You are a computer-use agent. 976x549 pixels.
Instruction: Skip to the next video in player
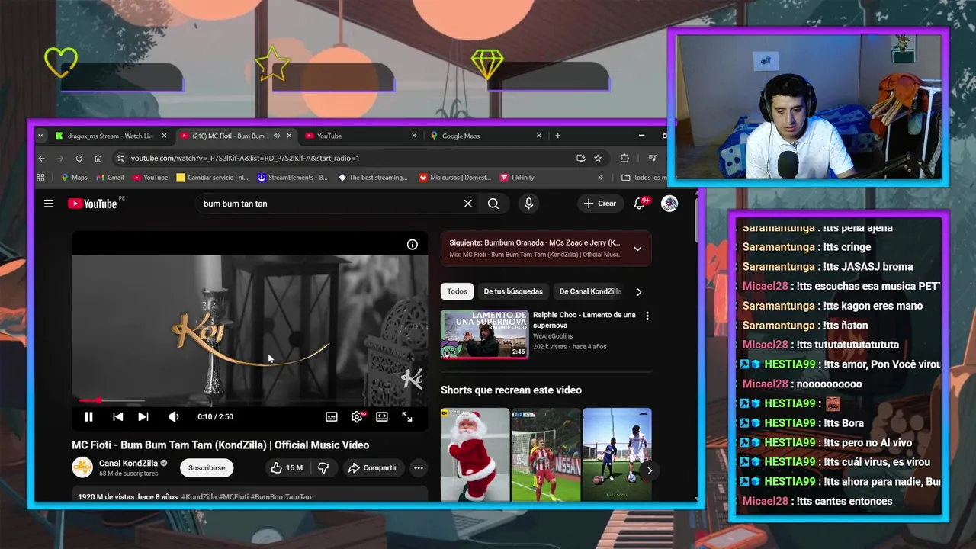coord(143,416)
